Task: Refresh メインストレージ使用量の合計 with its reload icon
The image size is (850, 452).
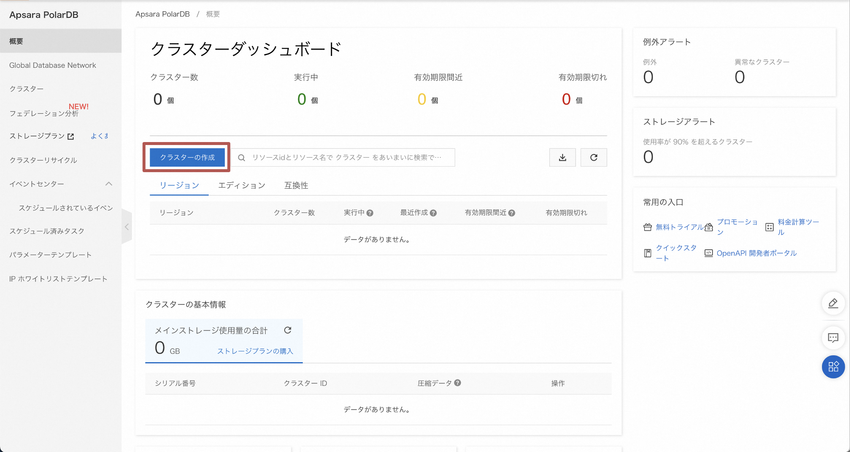Action: click(x=288, y=330)
